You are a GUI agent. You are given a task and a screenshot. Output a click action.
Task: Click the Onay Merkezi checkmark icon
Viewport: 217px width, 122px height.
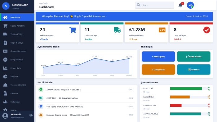tap(5, 59)
